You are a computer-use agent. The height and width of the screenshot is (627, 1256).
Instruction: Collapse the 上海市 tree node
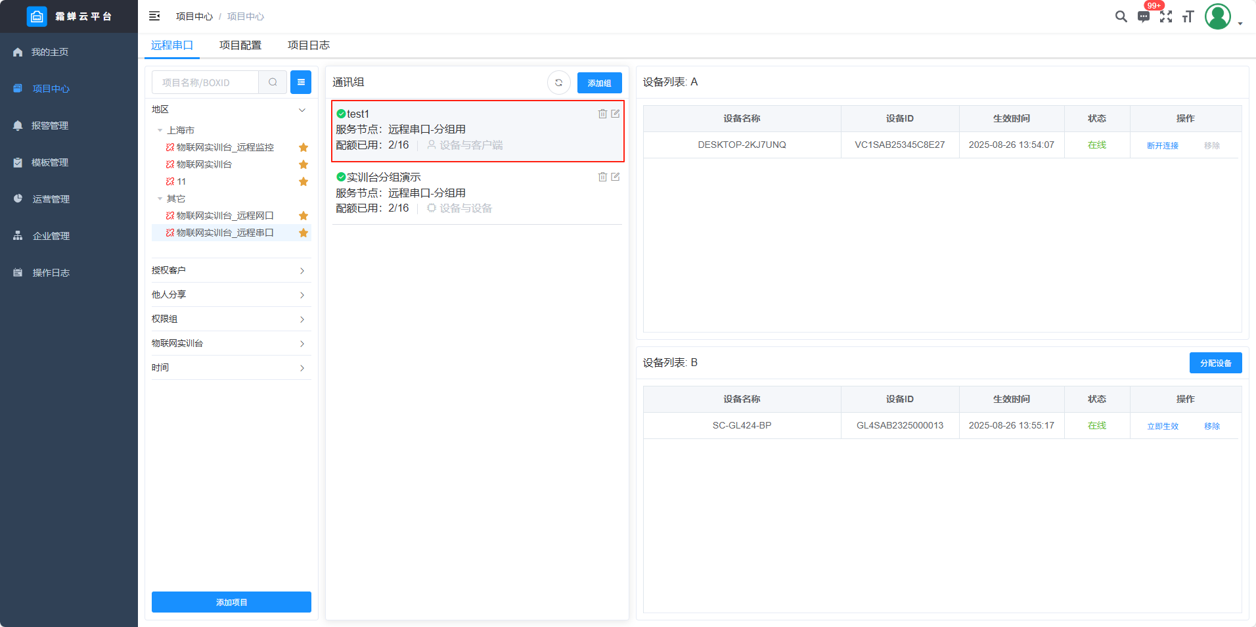click(x=160, y=130)
